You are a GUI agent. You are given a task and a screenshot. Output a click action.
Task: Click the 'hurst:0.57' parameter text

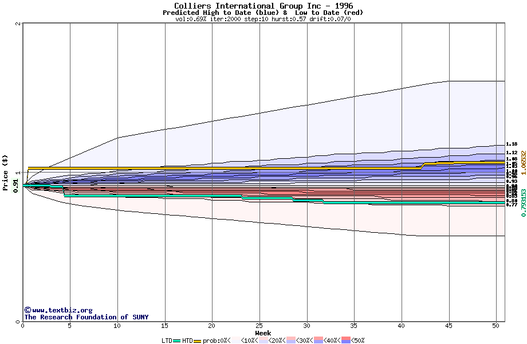pyautogui.click(x=288, y=19)
